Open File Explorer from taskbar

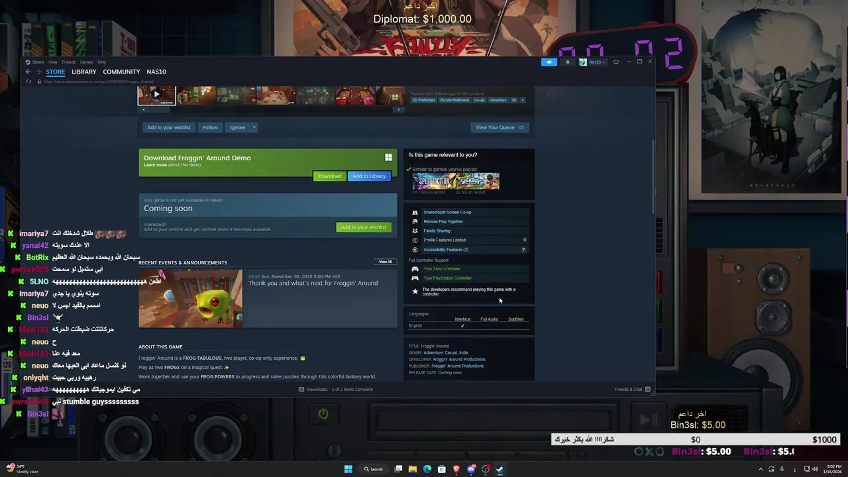413,469
